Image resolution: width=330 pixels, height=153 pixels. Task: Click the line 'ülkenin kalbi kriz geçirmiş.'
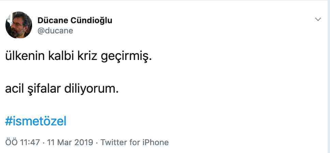78,57
